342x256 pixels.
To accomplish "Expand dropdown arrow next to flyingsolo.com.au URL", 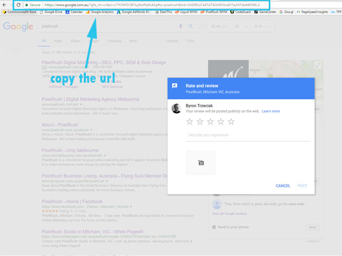I will click(x=107, y=181).
